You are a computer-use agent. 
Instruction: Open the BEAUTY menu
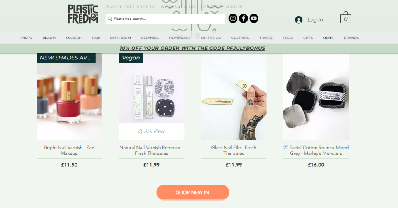[x=49, y=38]
